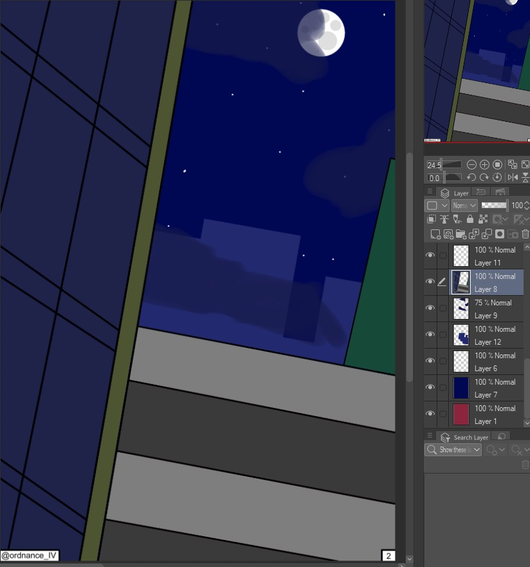The height and width of the screenshot is (567, 530).
Task: Create a new layer folder
Action: click(x=461, y=235)
